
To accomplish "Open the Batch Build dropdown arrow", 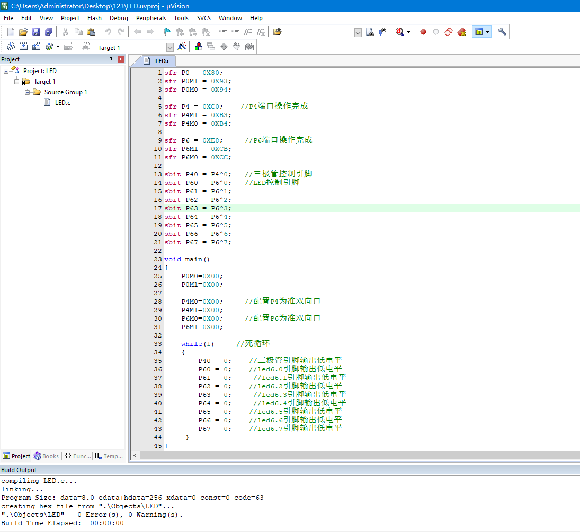I will coord(58,47).
